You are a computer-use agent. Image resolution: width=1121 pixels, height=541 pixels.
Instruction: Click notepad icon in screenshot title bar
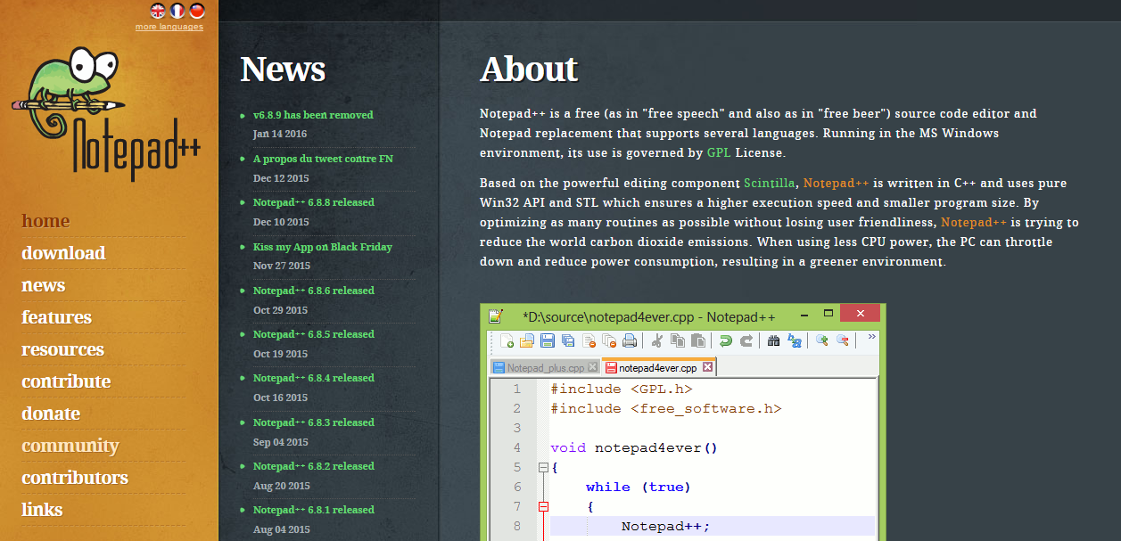click(x=497, y=316)
